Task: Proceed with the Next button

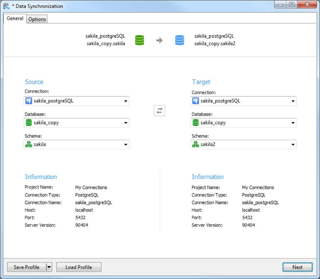Action: coord(298,267)
